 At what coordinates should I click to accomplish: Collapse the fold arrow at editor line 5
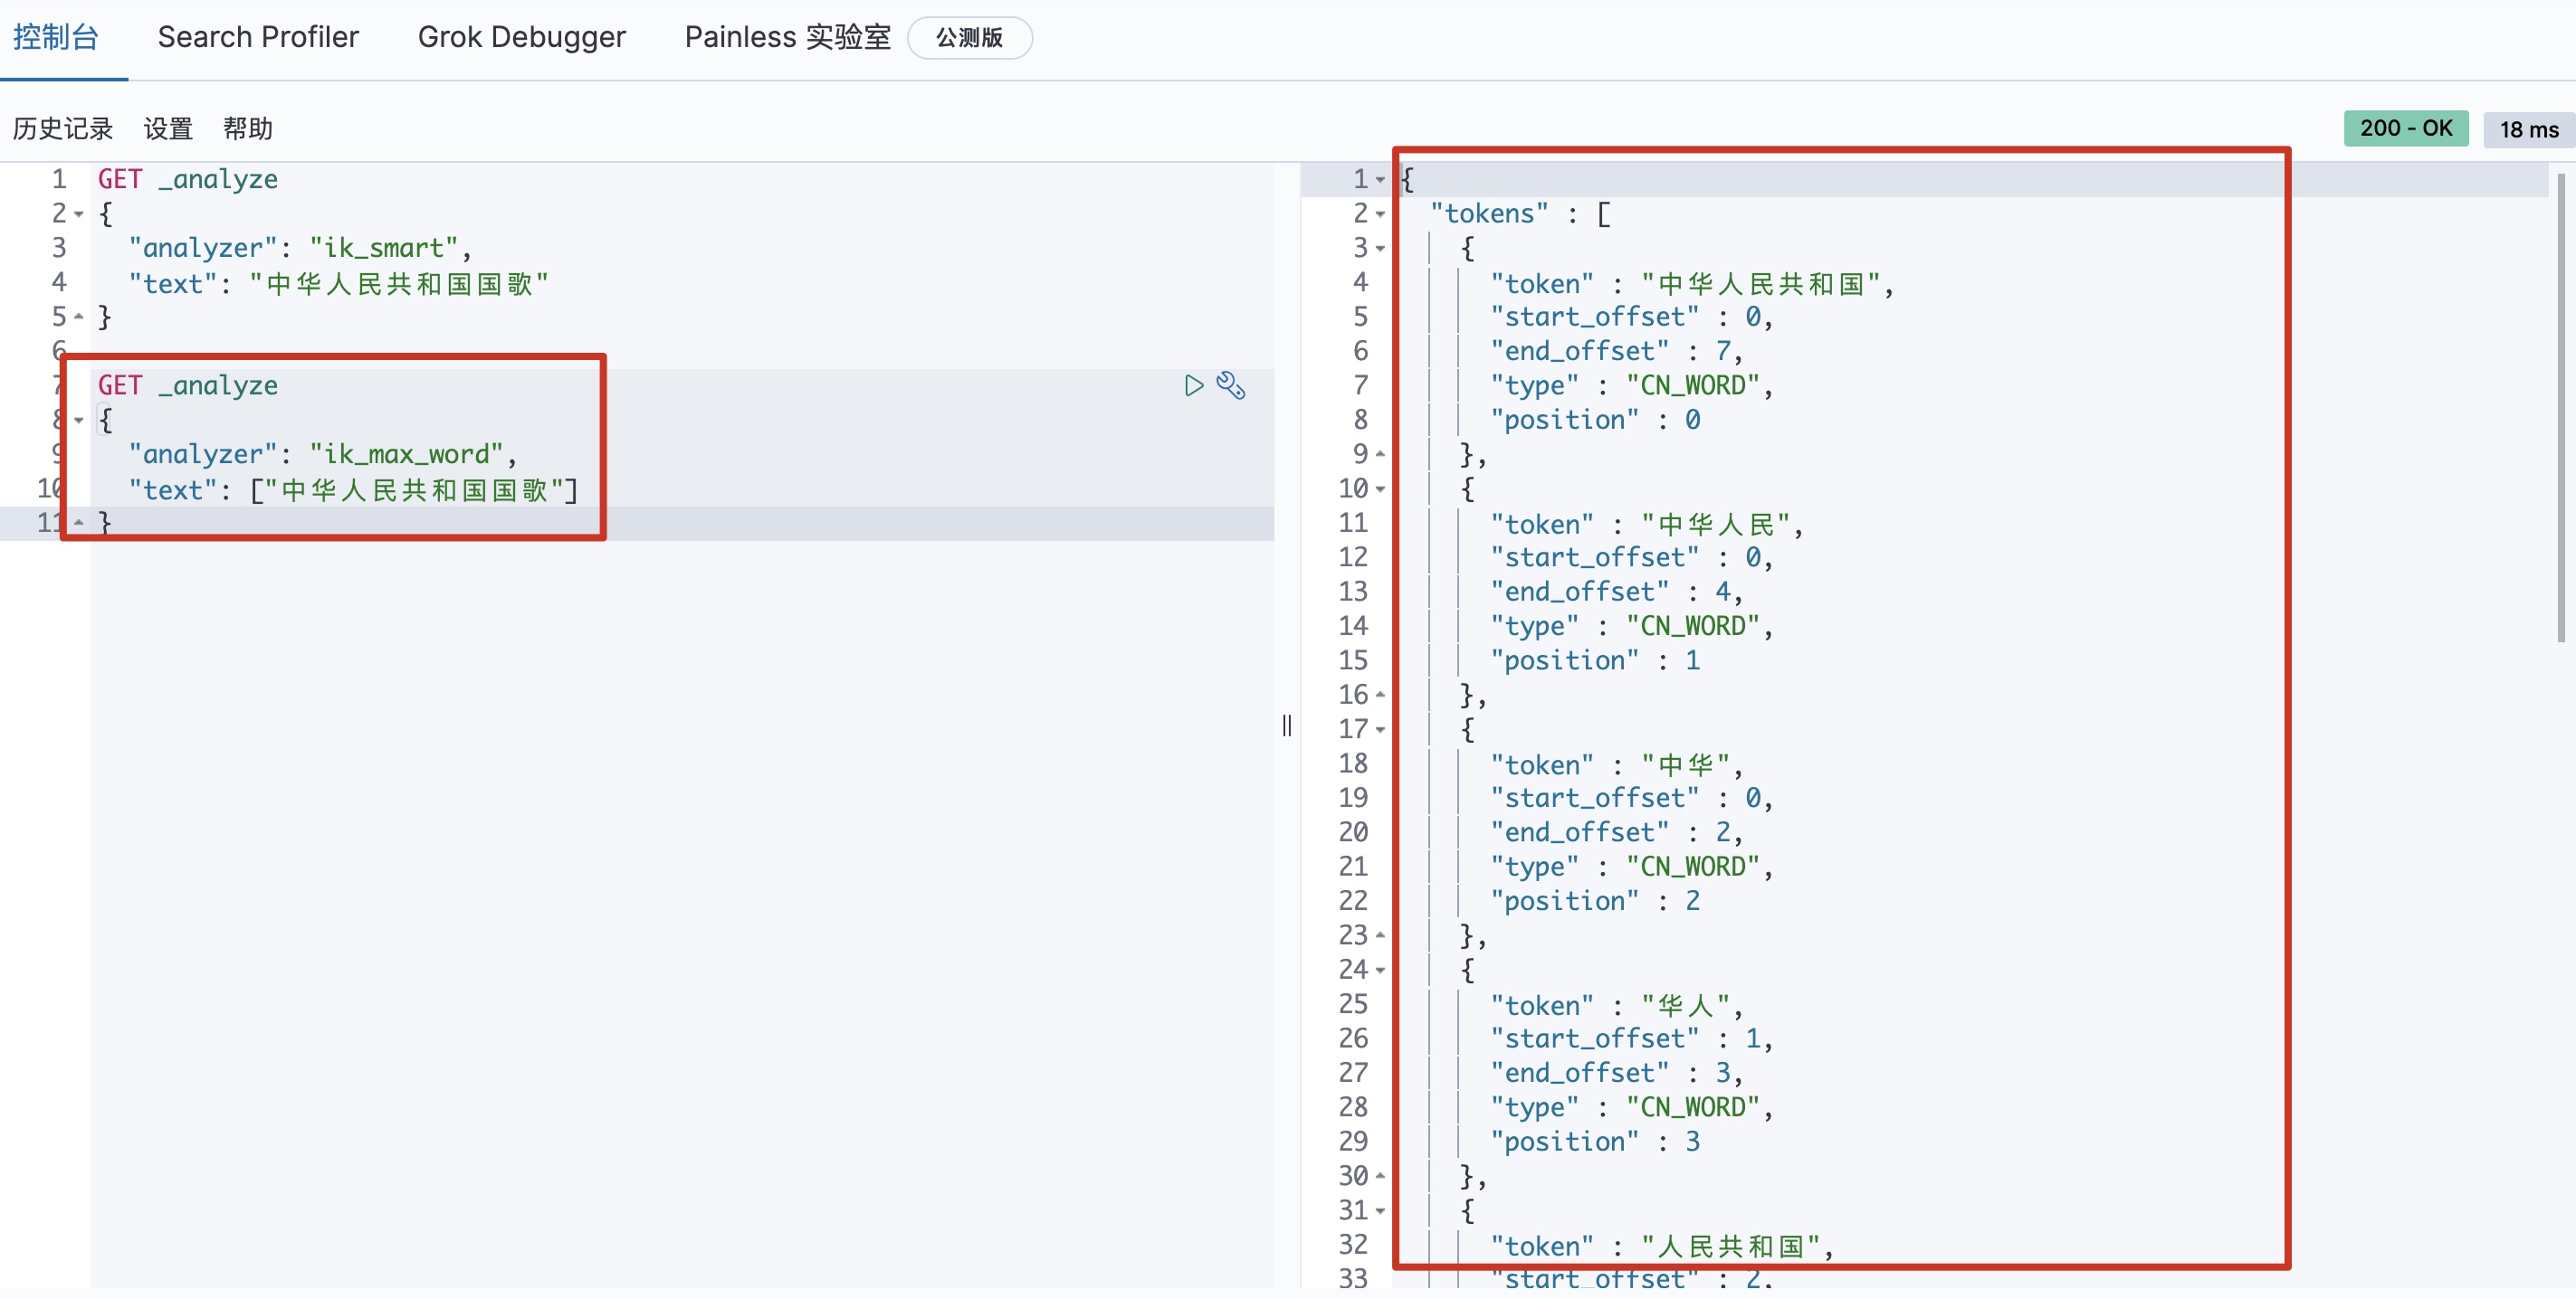tap(79, 317)
